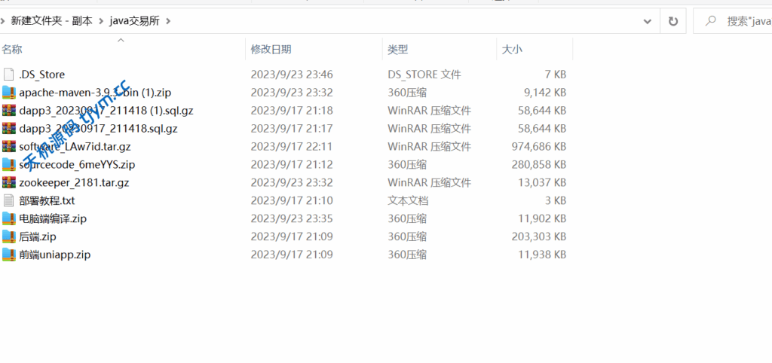The image size is (772, 363).
Task: Sort by 类型 column header
Action: tap(398, 50)
